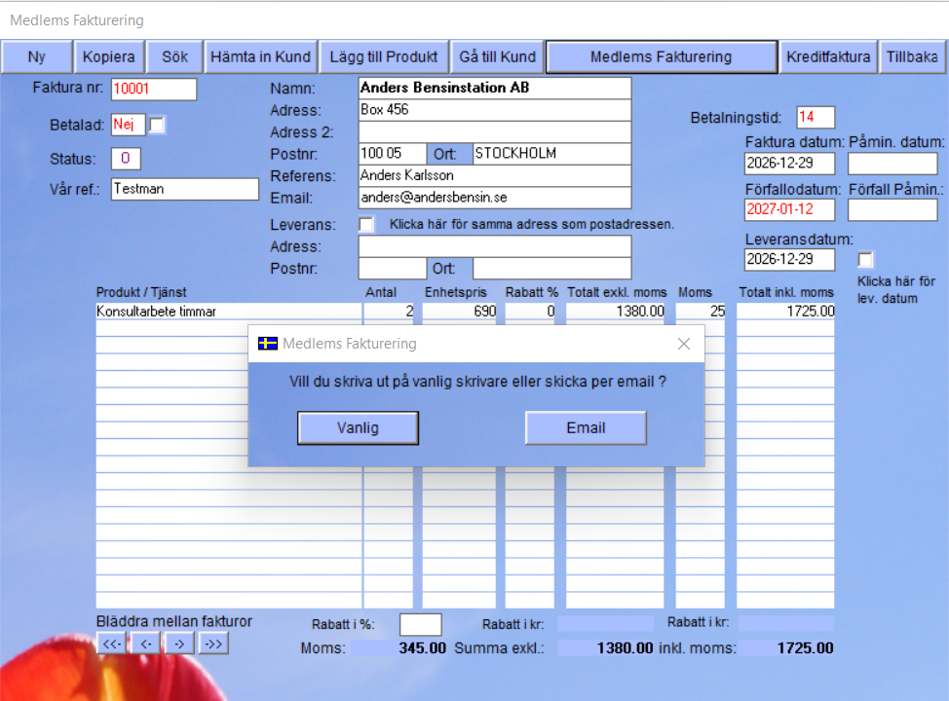Image resolution: width=949 pixels, height=701 pixels.
Task: Toggle the Leveransdatum checkbox
Action: click(x=865, y=260)
